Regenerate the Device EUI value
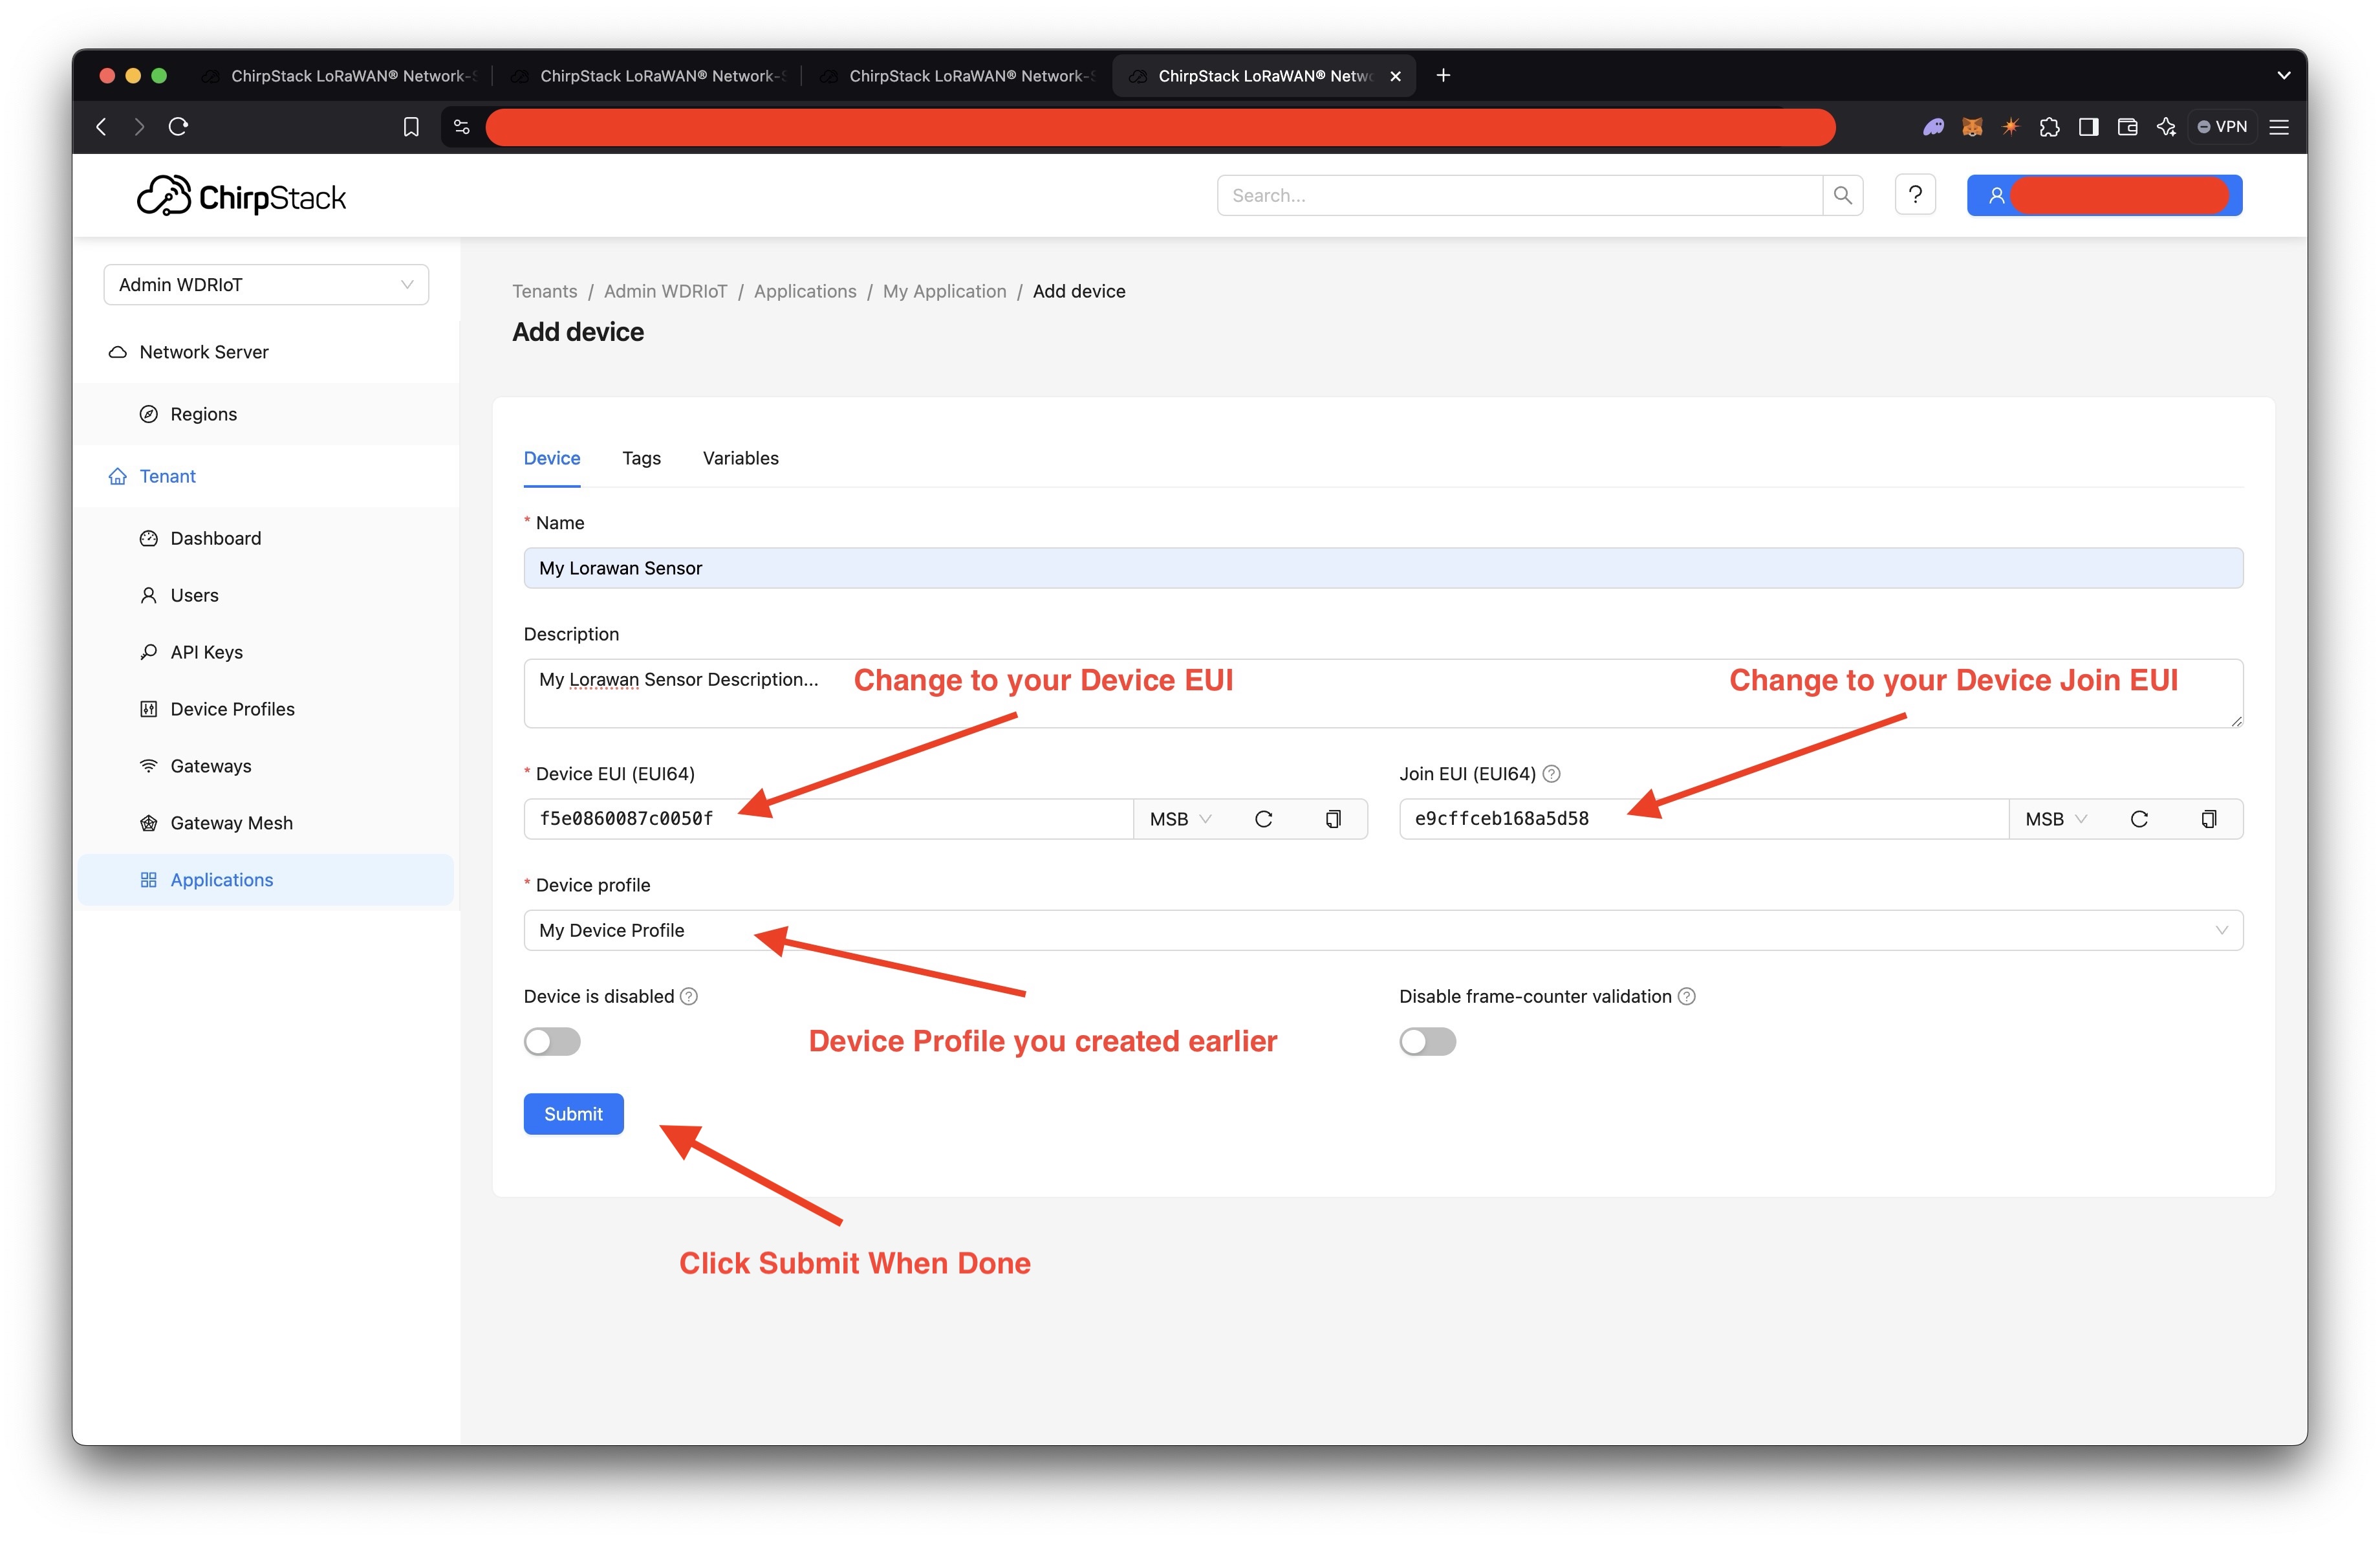 [1263, 819]
